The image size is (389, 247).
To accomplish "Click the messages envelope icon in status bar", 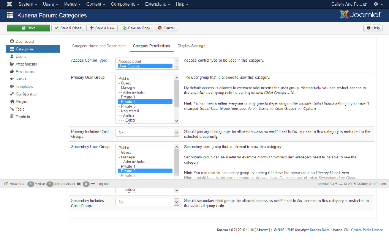I will (79, 184).
